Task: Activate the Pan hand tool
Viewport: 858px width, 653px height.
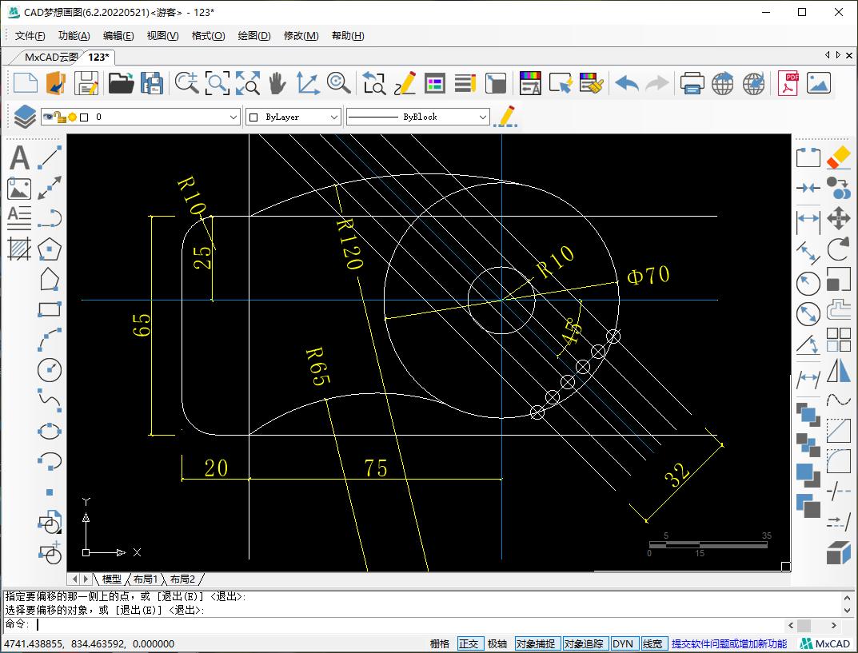Action: pyautogui.click(x=277, y=83)
